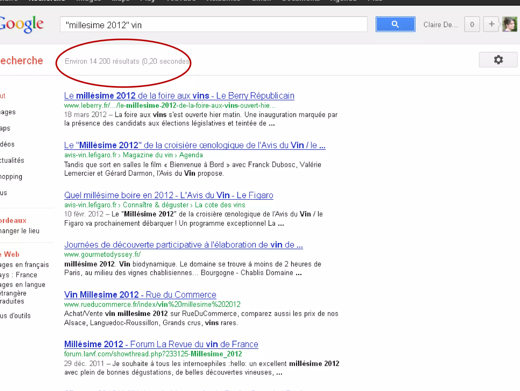Select the Maps filter in sidebar
Viewport: 520px width, 391px height.
pyautogui.click(x=5, y=128)
